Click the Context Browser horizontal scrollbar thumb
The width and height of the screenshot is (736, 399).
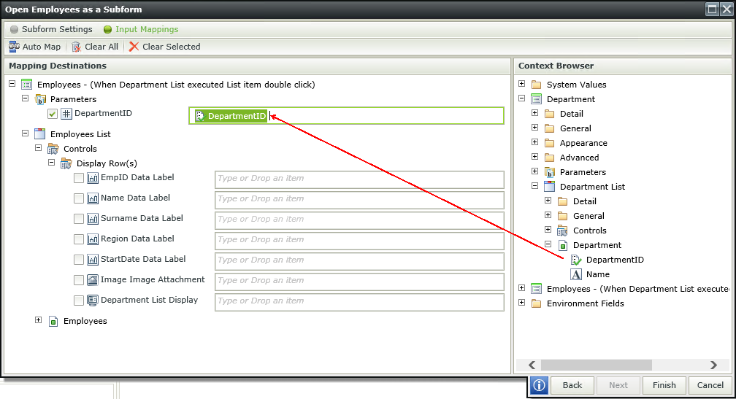[x=596, y=365]
